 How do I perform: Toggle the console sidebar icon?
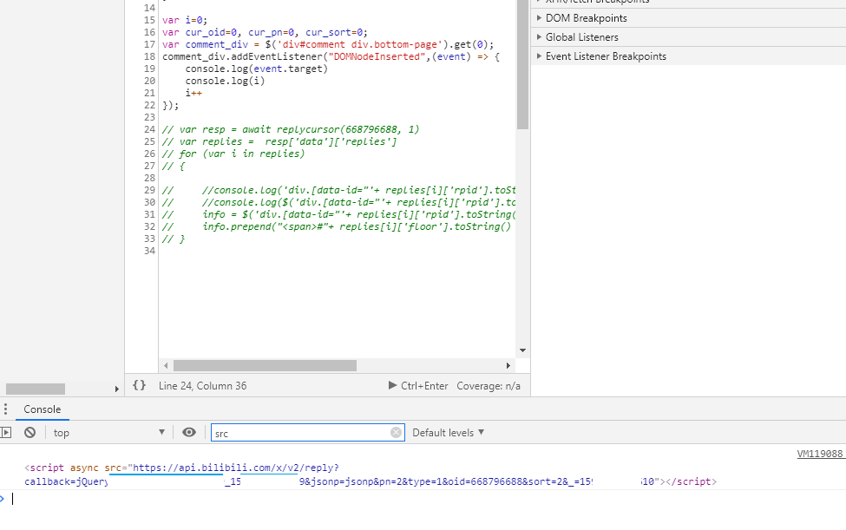[6, 432]
